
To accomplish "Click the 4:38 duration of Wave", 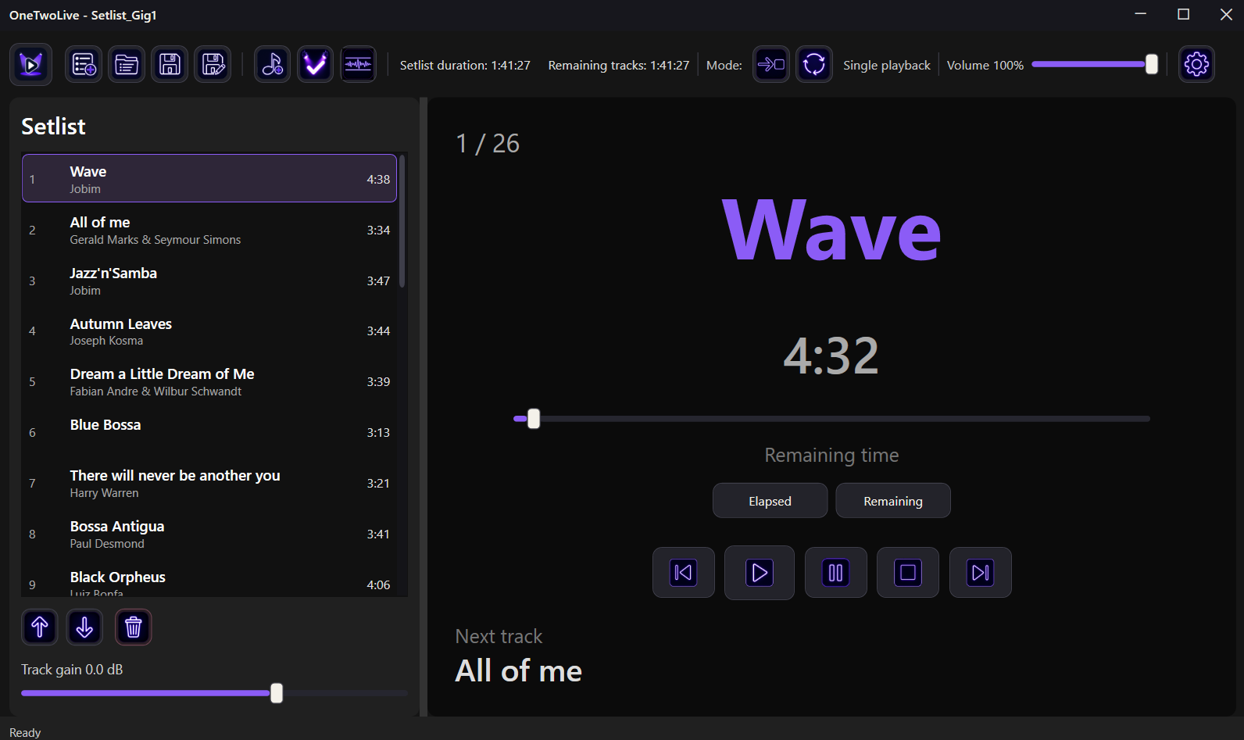I will (378, 180).
